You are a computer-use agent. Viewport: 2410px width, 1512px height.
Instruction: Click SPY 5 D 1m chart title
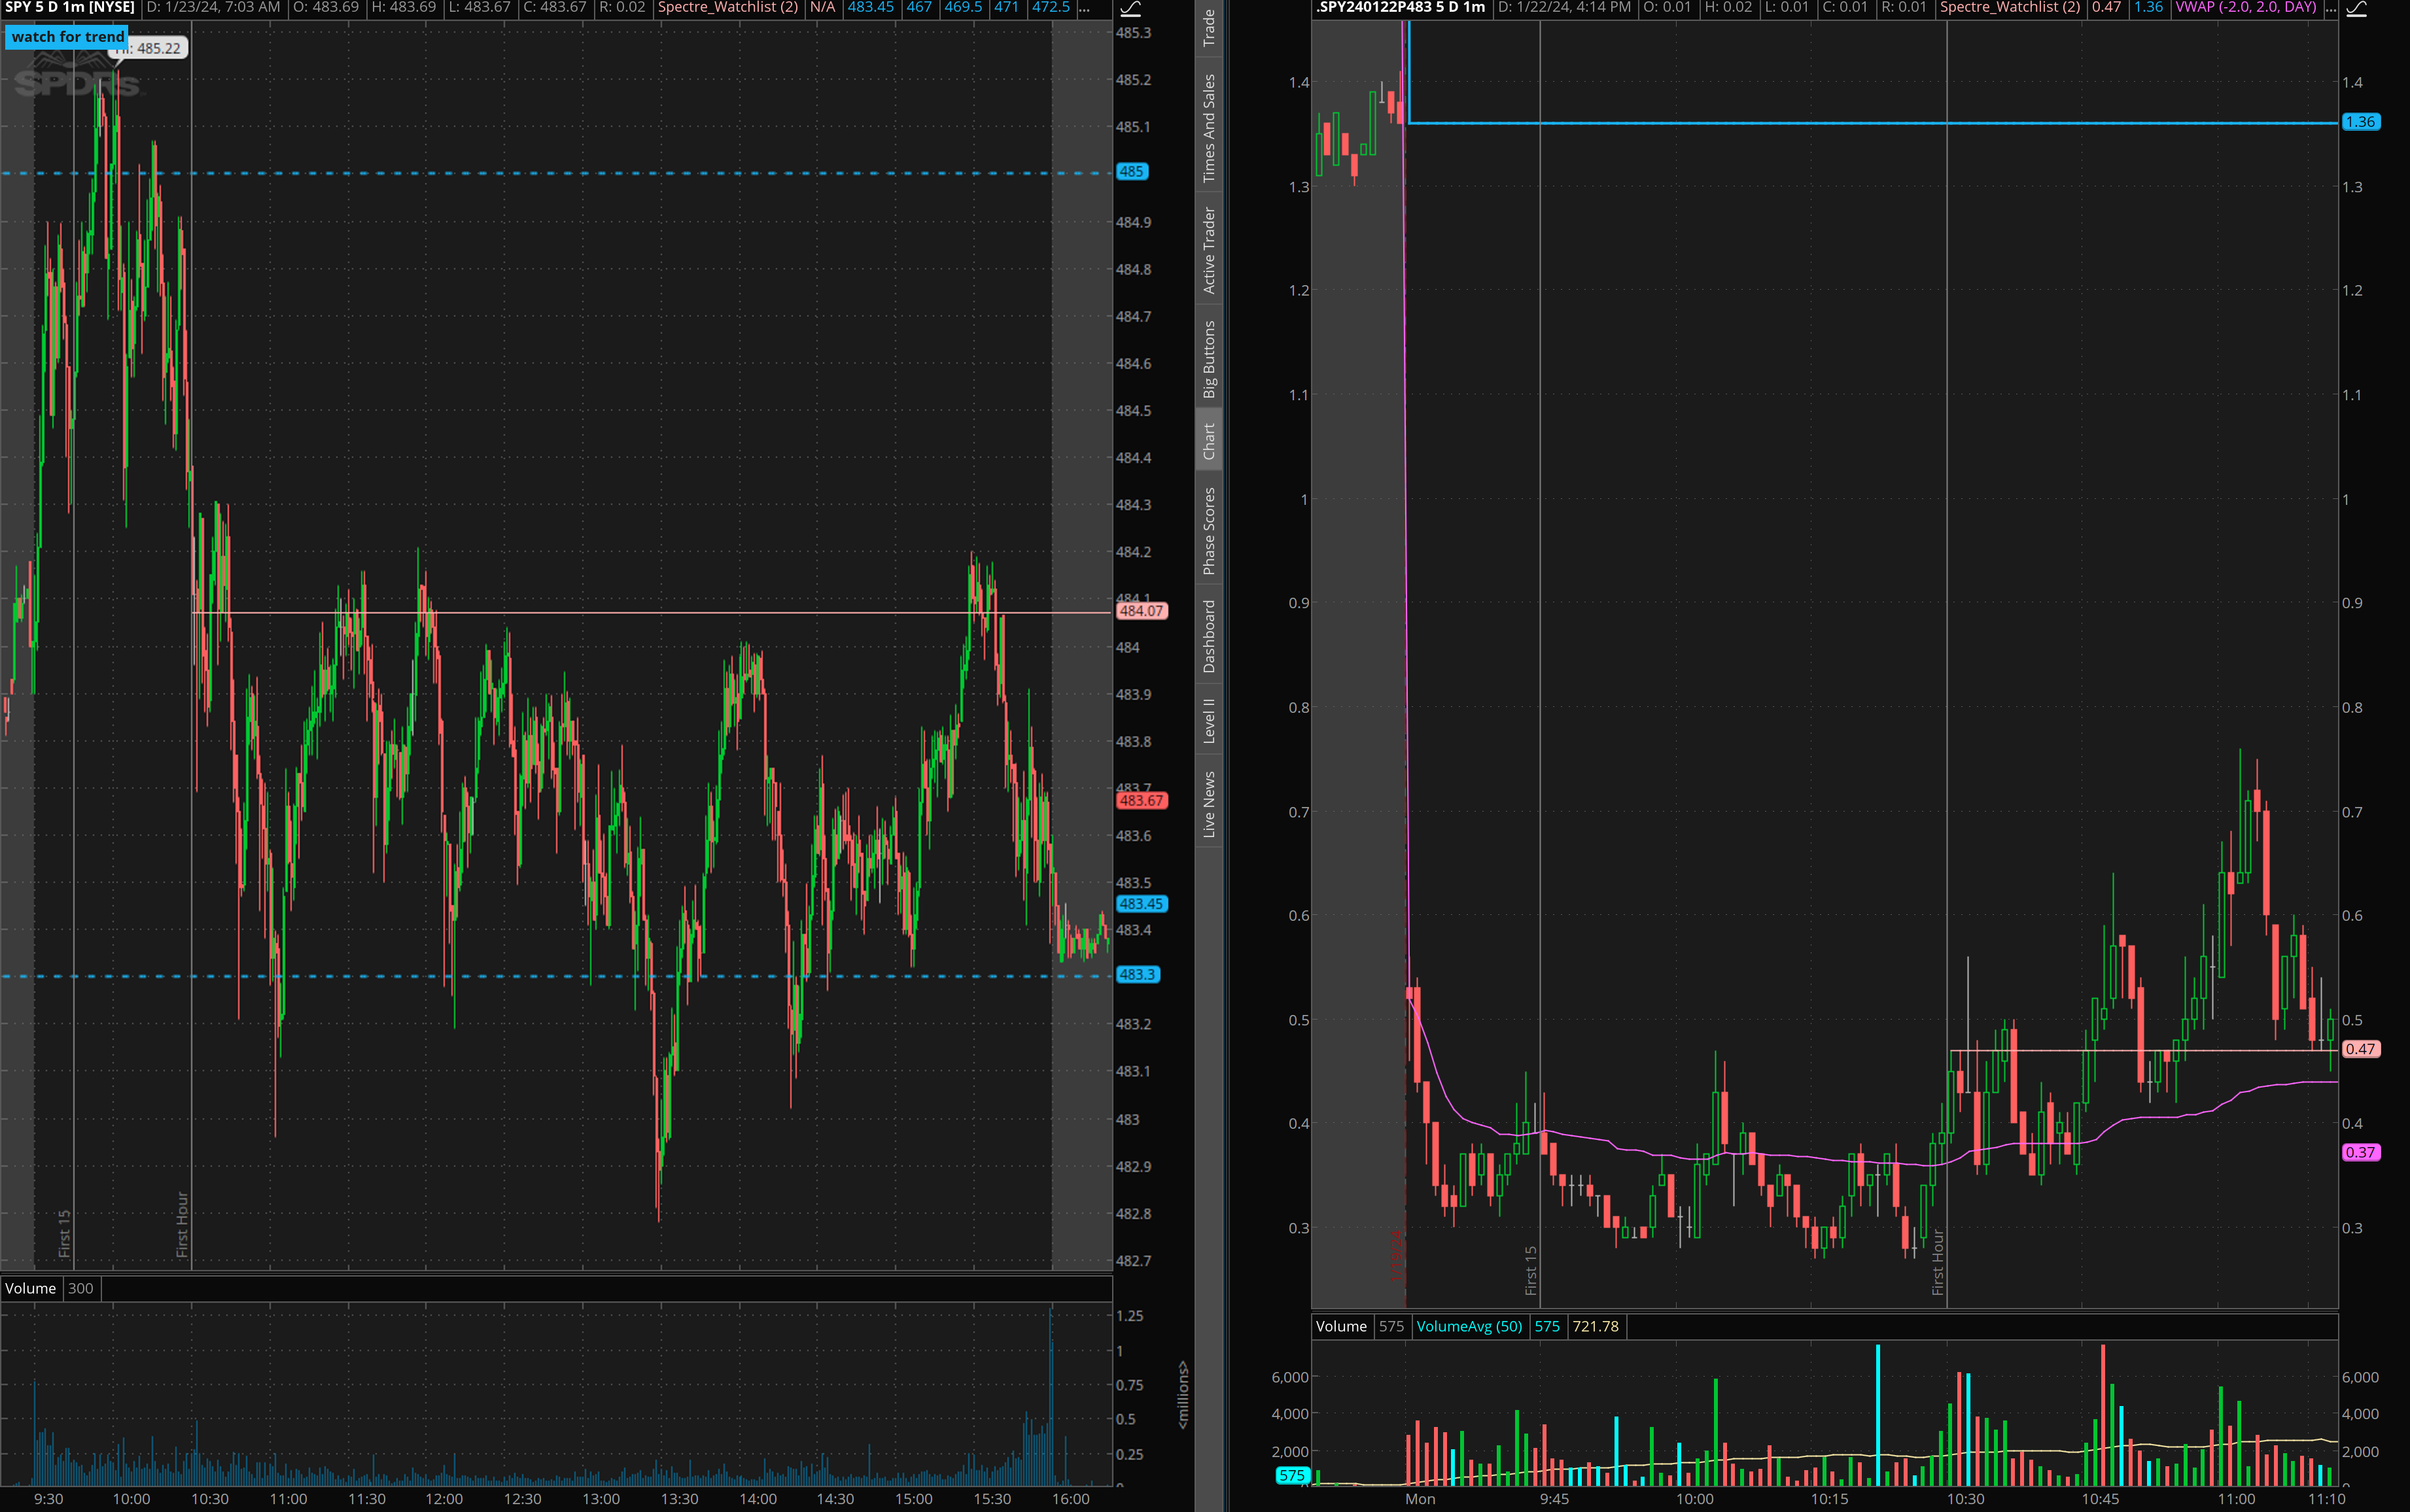coord(70,8)
